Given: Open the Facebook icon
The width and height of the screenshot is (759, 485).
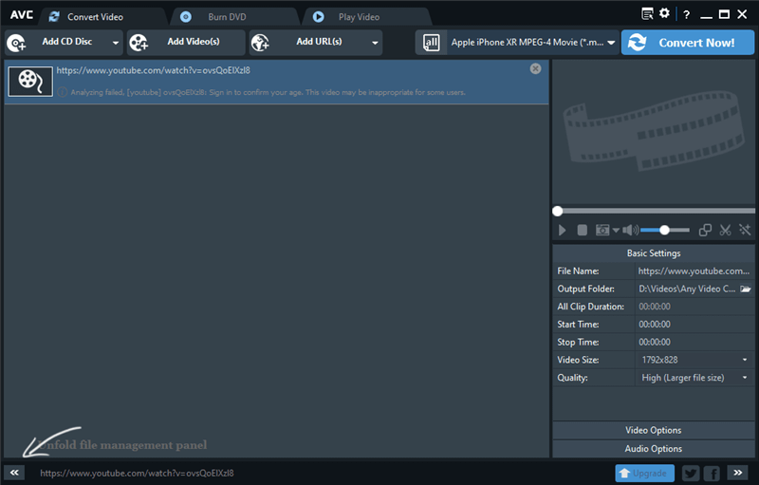Looking at the screenshot, I should [x=712, y=473].
